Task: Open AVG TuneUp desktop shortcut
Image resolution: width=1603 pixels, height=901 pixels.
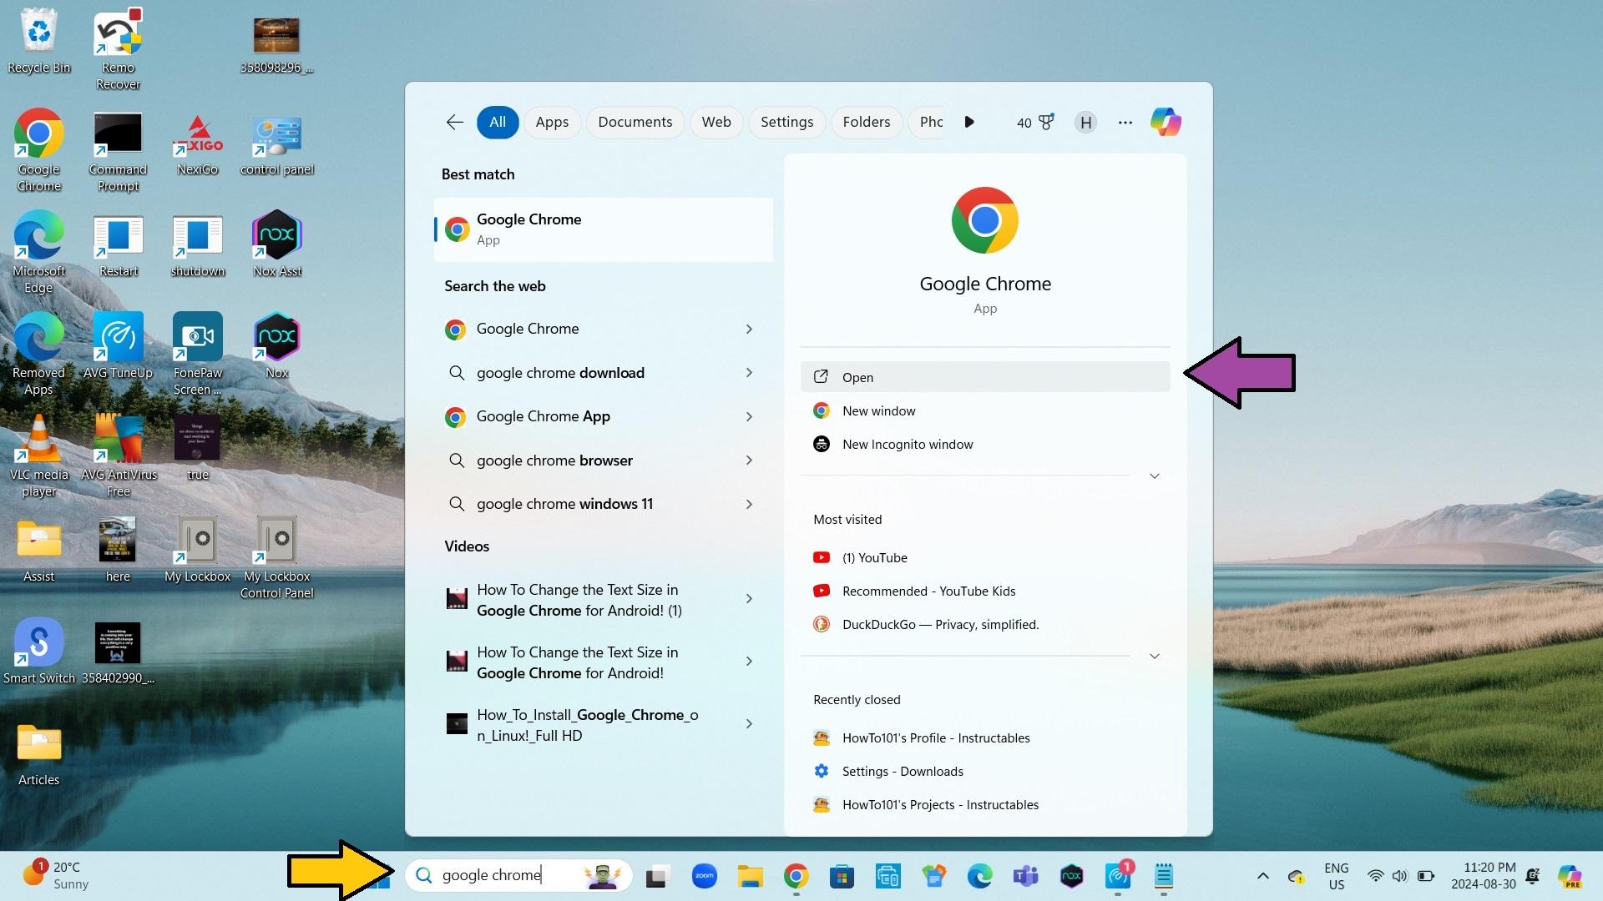Action: pos(118,347)
